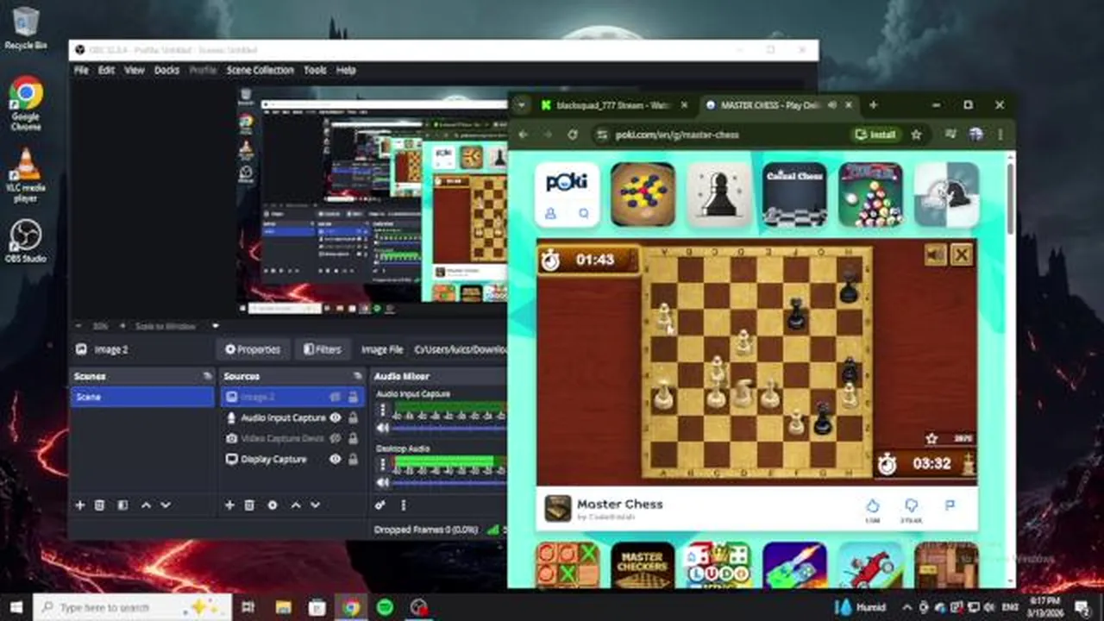Open the Help menu in OBS
This screenshot has width=1104, height=621.
(x=346, y=70)
